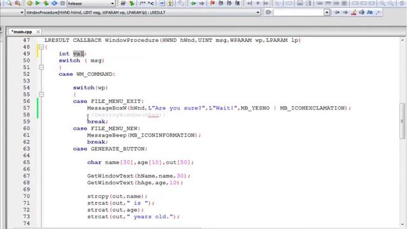The height and width of the screenshot is (229, 407).
Task: Toggle selected text only search icon
Action: (362, 12)
